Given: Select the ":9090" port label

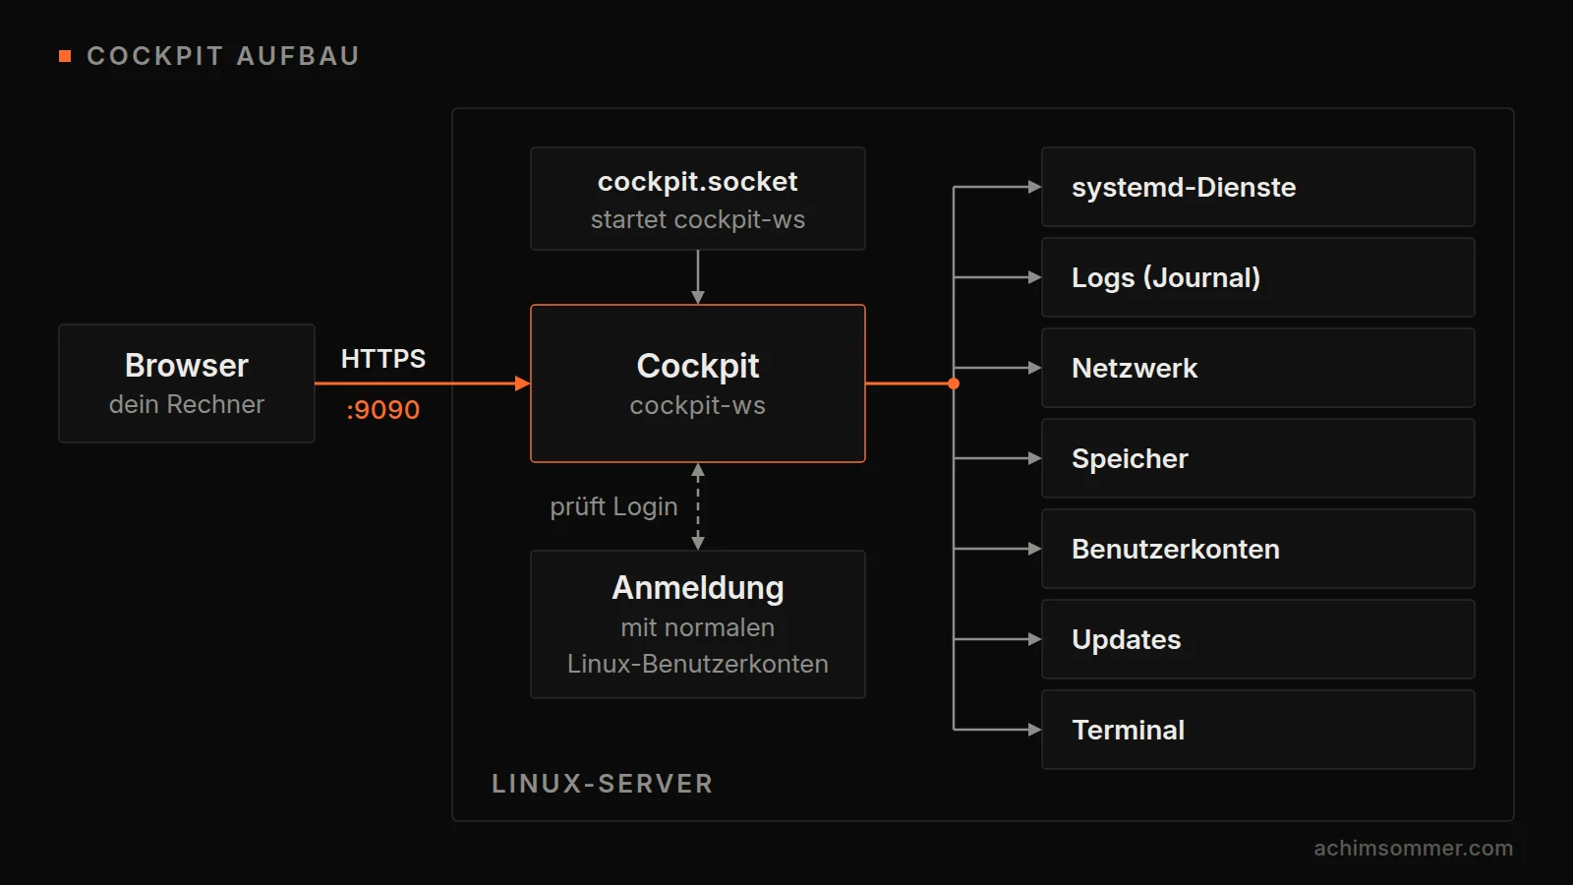Looking at the screenshot, I should pyautogui.click(x=383, y=409).
